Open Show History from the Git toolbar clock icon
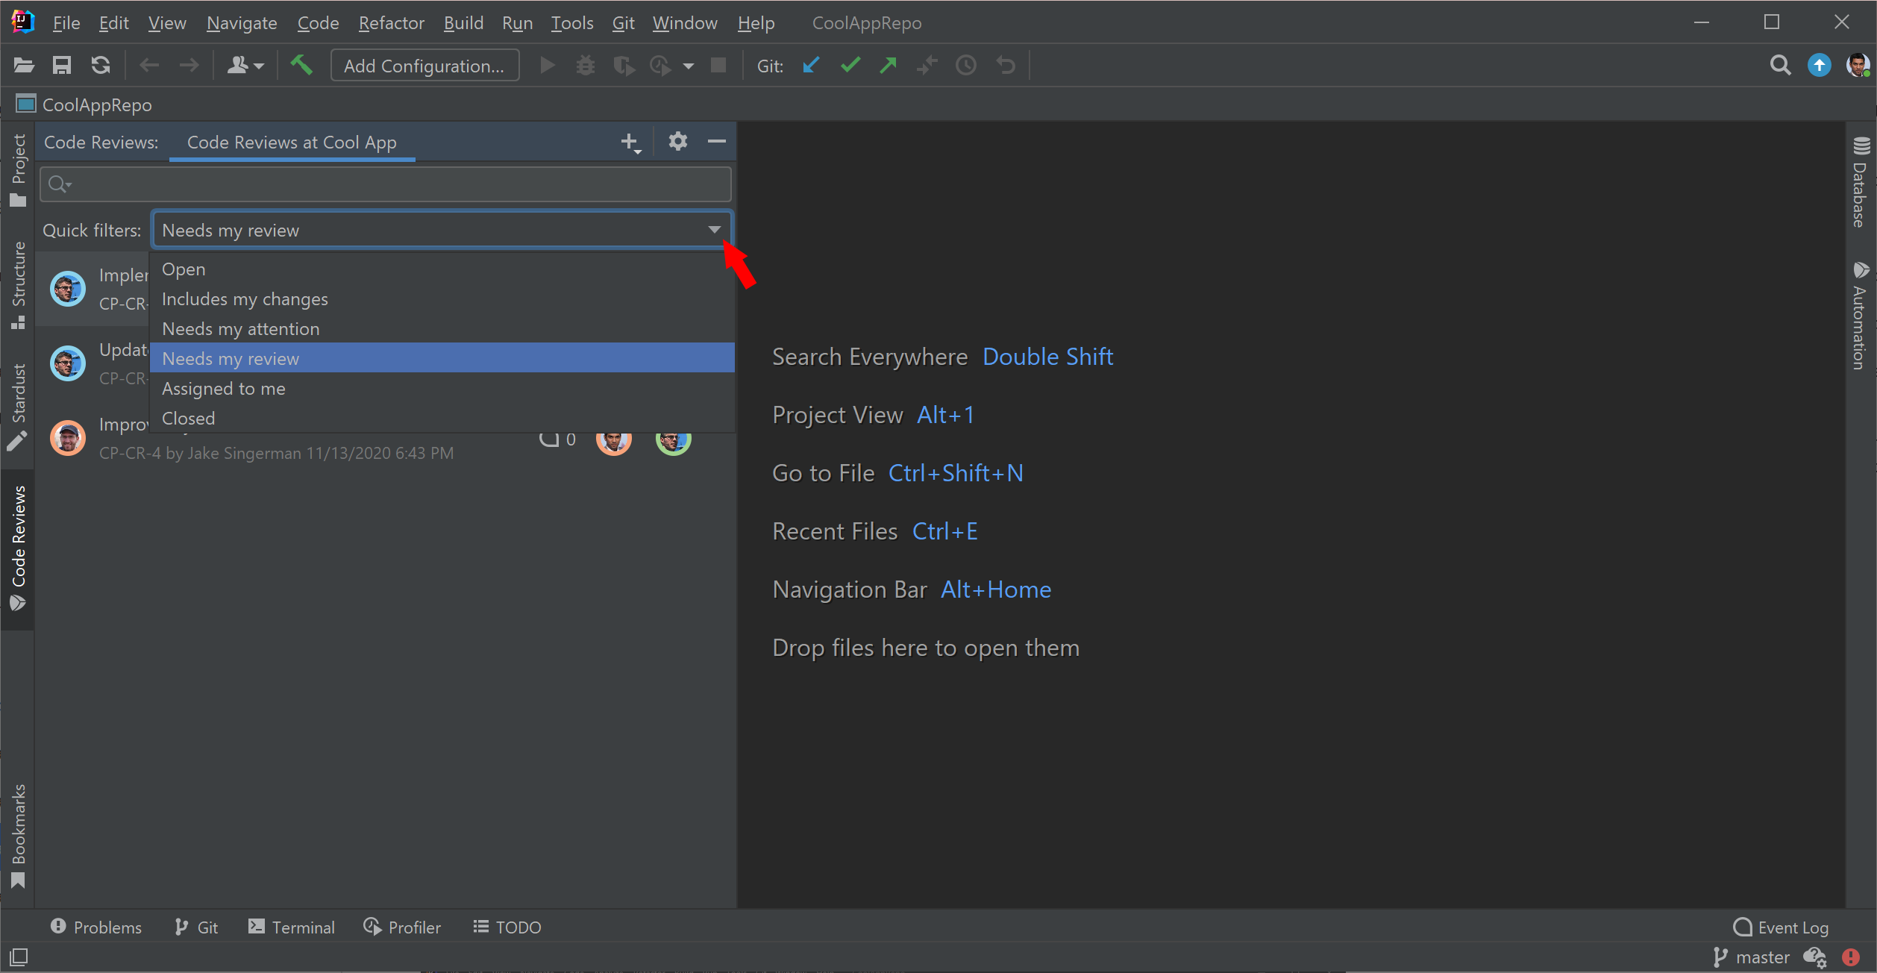1877x973 pixels. pos(966,66)
